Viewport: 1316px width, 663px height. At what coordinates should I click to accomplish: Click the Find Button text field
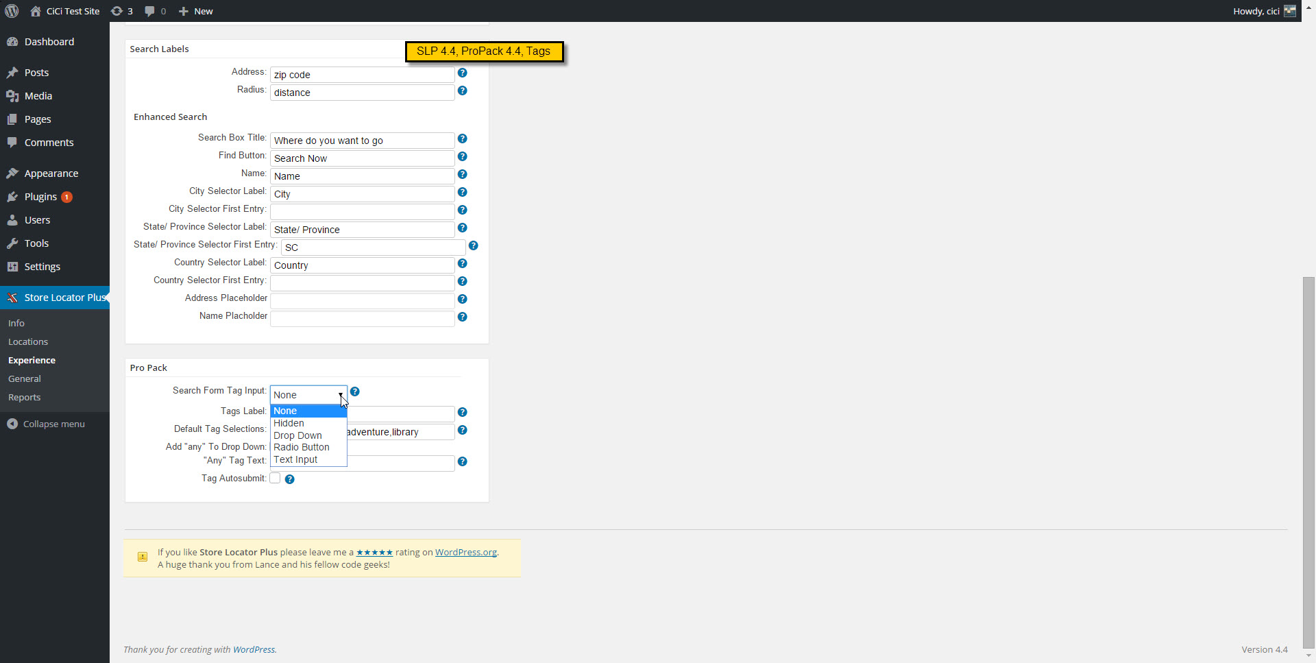[x=362, y=158]
